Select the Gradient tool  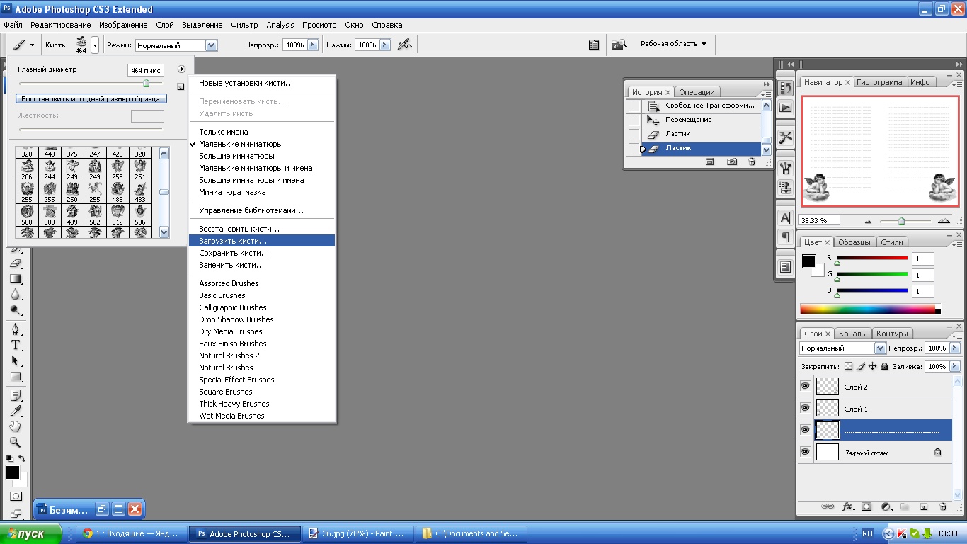click(x=16, y=278)
